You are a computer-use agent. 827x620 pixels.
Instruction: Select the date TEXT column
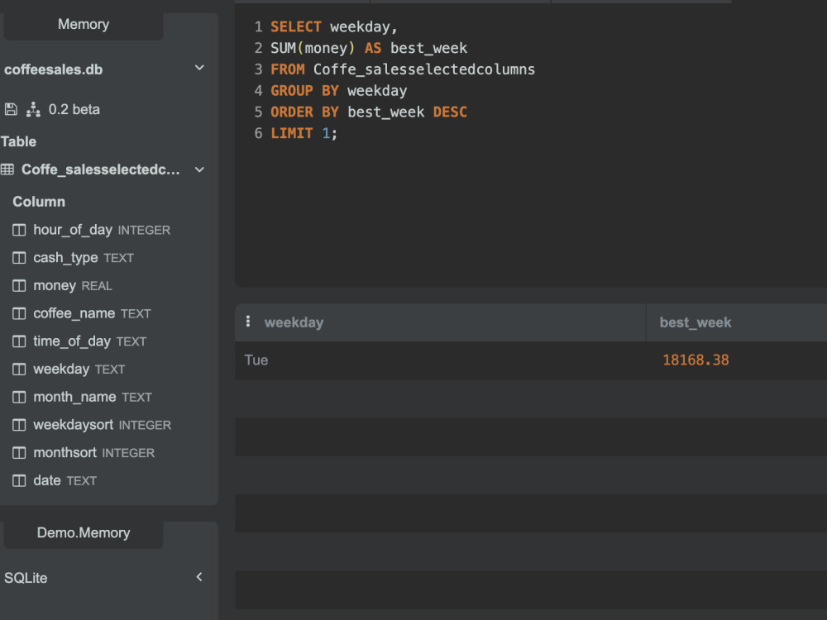[65, 481]
